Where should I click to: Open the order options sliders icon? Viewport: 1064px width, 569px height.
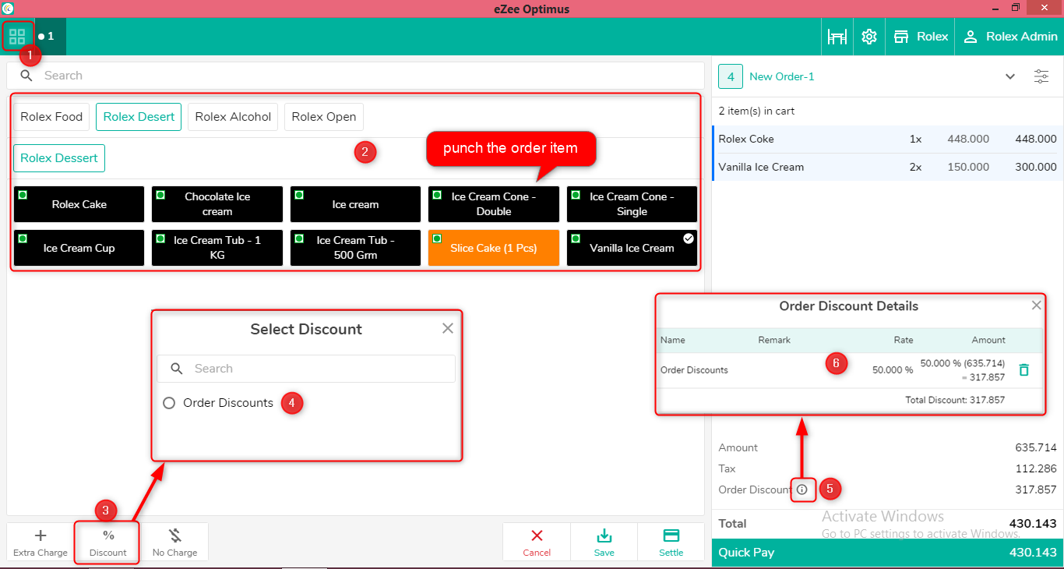pyautogui.click(x=1041, y=76)
